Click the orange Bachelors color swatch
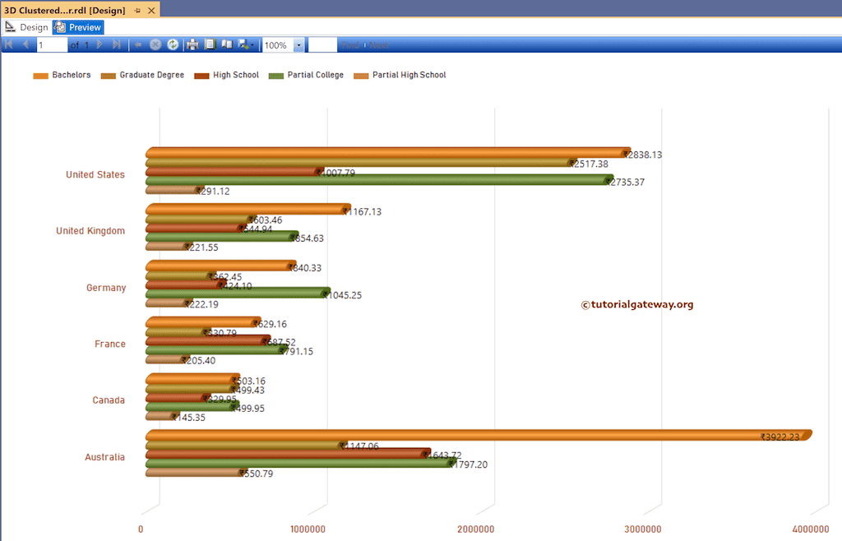Image resolution: width=842 pixels, height=541 pixels. point(39,75)
